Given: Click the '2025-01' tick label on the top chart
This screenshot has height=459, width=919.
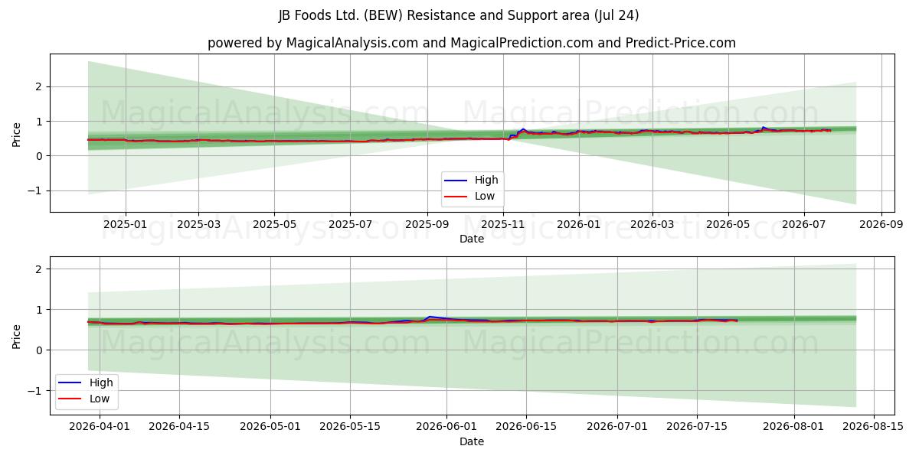Looking at the screenshot, I should [x=125, y=225].
